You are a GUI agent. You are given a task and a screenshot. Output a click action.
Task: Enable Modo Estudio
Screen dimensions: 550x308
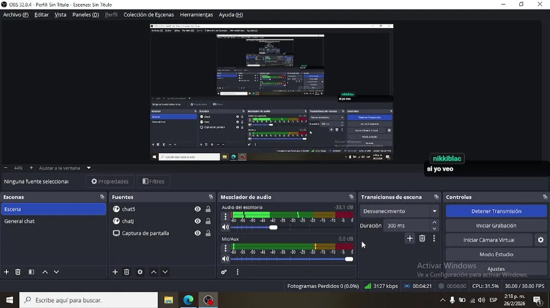[x=496, y=254]
